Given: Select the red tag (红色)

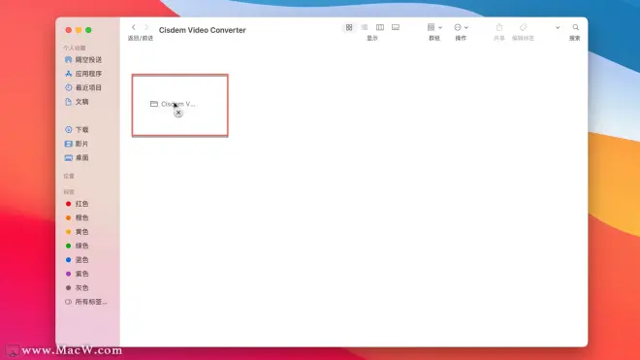Looking at the screenshot, I should point(77,204).
